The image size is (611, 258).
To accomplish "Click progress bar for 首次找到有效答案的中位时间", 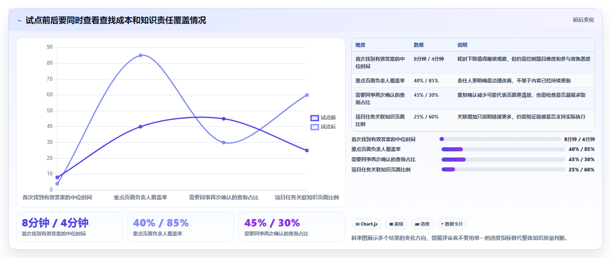I will [500, 139].
